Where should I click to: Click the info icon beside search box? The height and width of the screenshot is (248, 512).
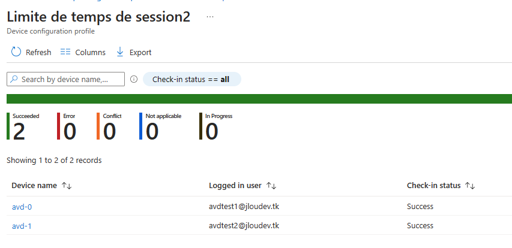click(x=134, y=79)
